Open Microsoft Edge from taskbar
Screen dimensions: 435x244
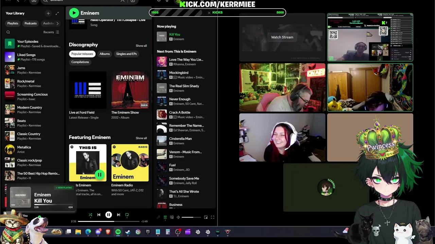[x=88, y=232]
